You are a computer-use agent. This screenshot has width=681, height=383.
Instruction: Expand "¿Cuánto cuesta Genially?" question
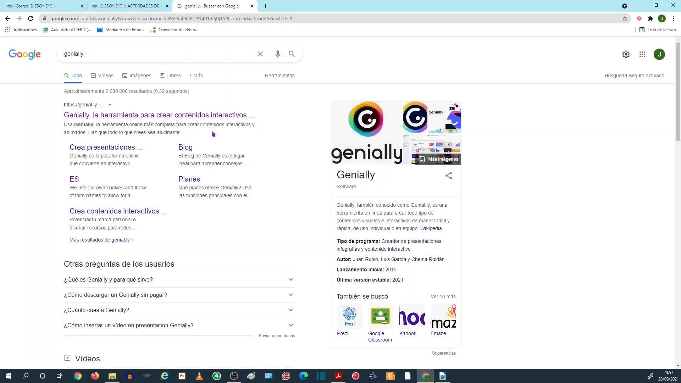pyautogui.click(x=290, y=310)
